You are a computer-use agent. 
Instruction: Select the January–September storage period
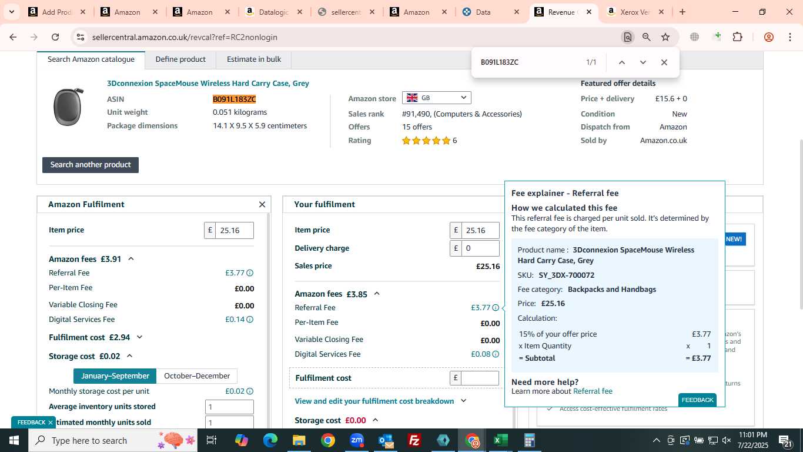(115, 376)
